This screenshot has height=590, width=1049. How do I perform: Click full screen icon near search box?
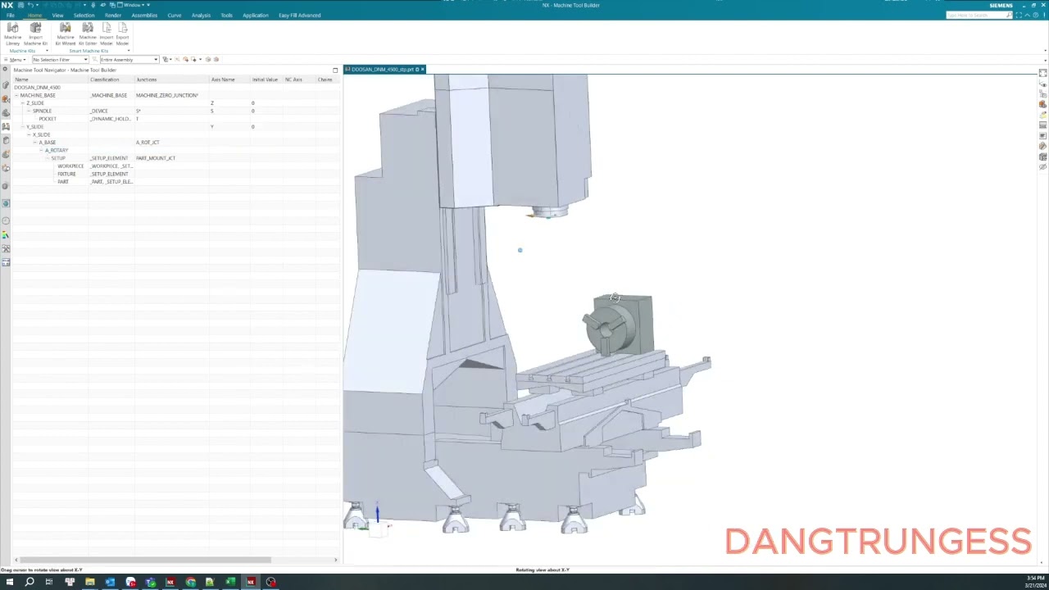[1019, 15]
